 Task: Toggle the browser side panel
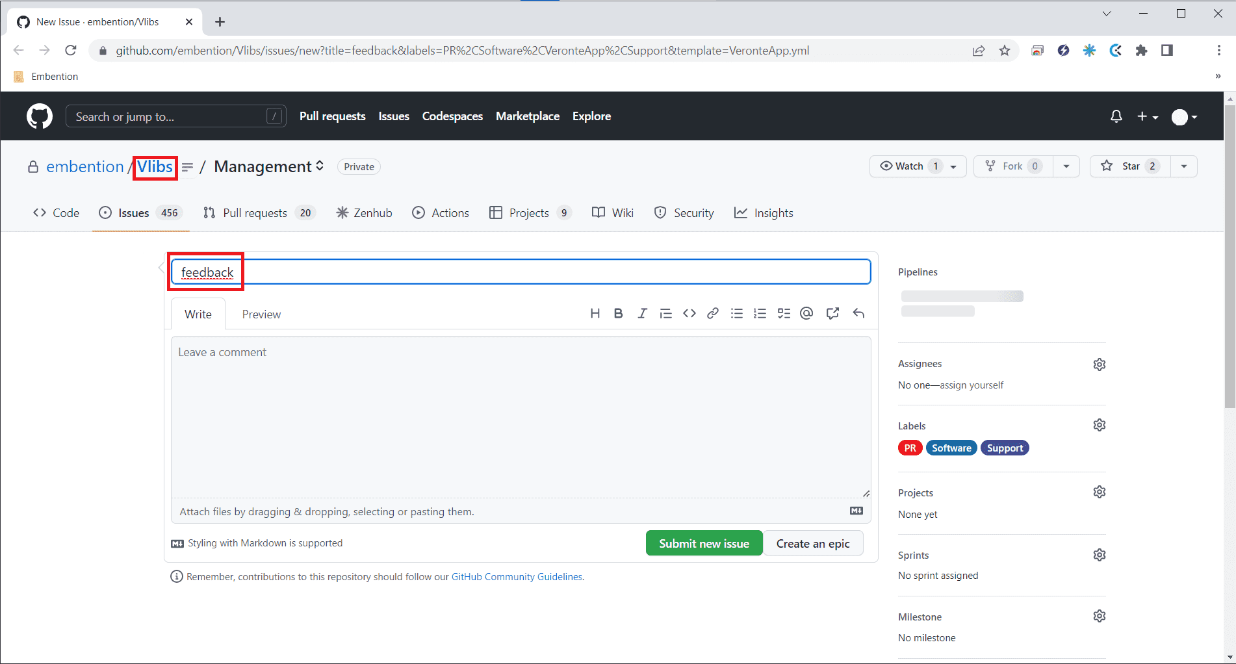tap(1167, 51)
